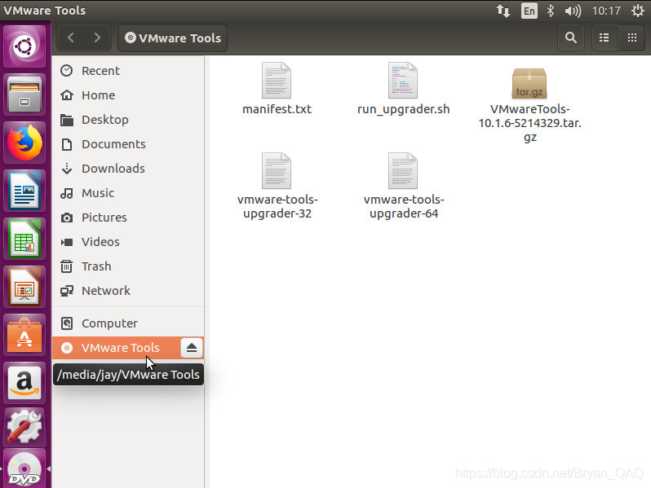Launch LibreOffice Calc
This screenshot has height=488, width=651.
pyautogui.click(x=24, y=240)
